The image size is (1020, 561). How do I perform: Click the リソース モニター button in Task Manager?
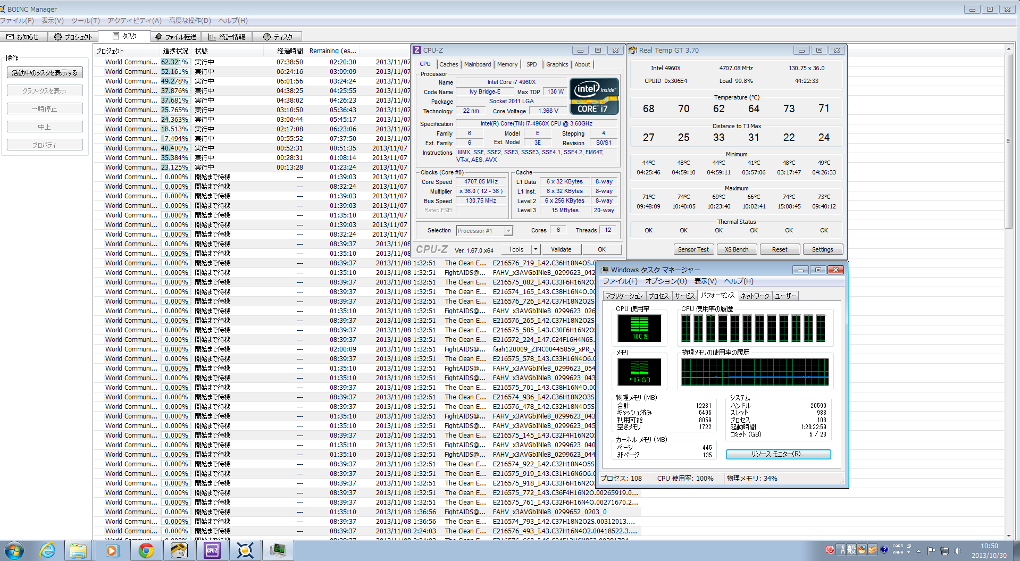pyautogui.click(x=777, y=454)
